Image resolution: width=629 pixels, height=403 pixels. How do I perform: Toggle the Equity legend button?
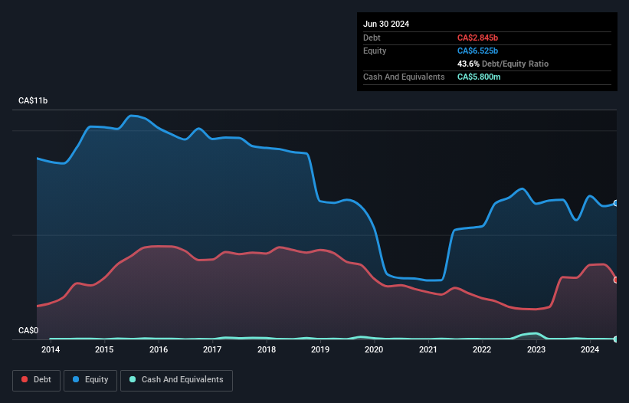pos(90,380)
